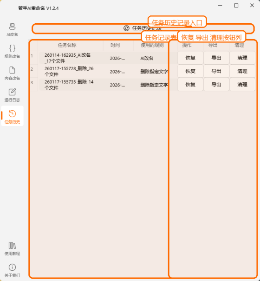
Task: Select task name 260114-162935_AI改名_17个文件
Action: tap(68, 58)
